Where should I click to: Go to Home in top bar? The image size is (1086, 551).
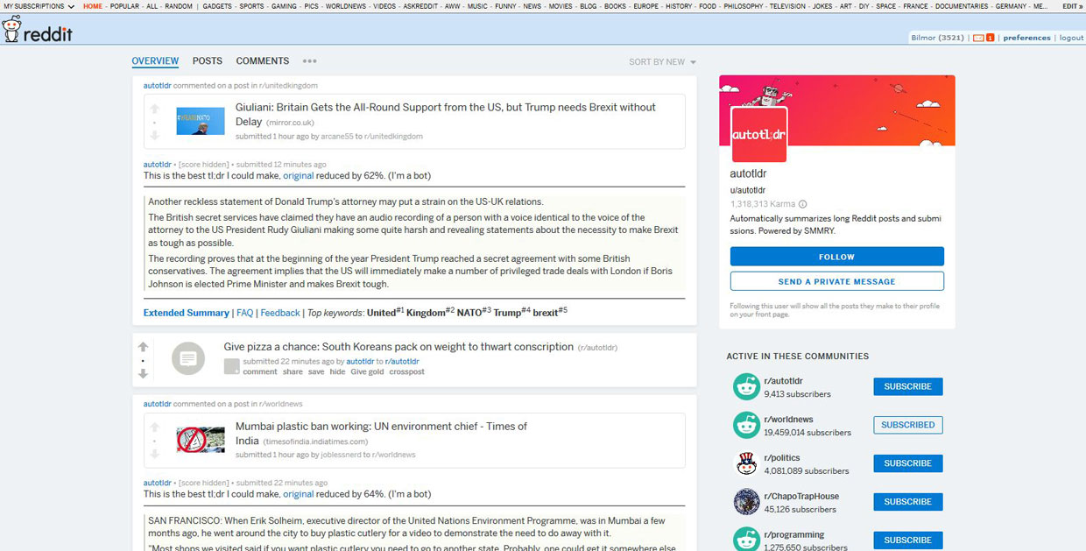[93, 6]
